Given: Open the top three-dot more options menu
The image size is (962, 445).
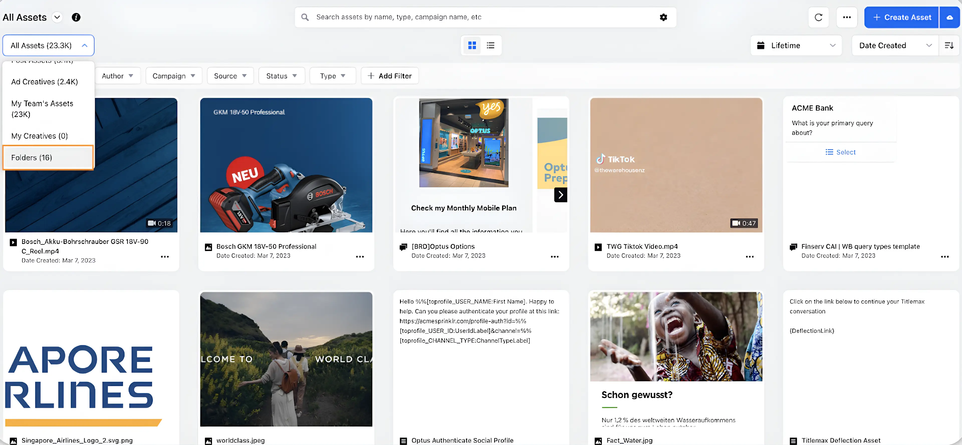Looking at the screenshot, I should 847,17.
